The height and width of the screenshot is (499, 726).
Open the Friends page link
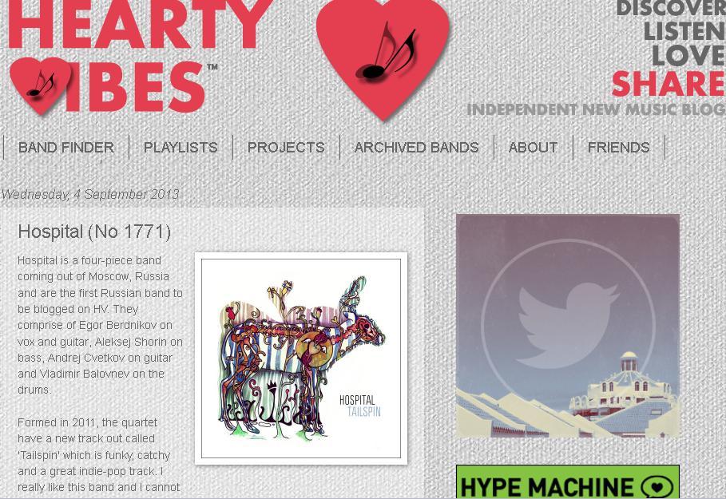tap(619, 147)
